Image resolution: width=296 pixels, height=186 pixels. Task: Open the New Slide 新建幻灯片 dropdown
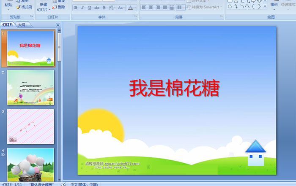click(x=43, y=7)
